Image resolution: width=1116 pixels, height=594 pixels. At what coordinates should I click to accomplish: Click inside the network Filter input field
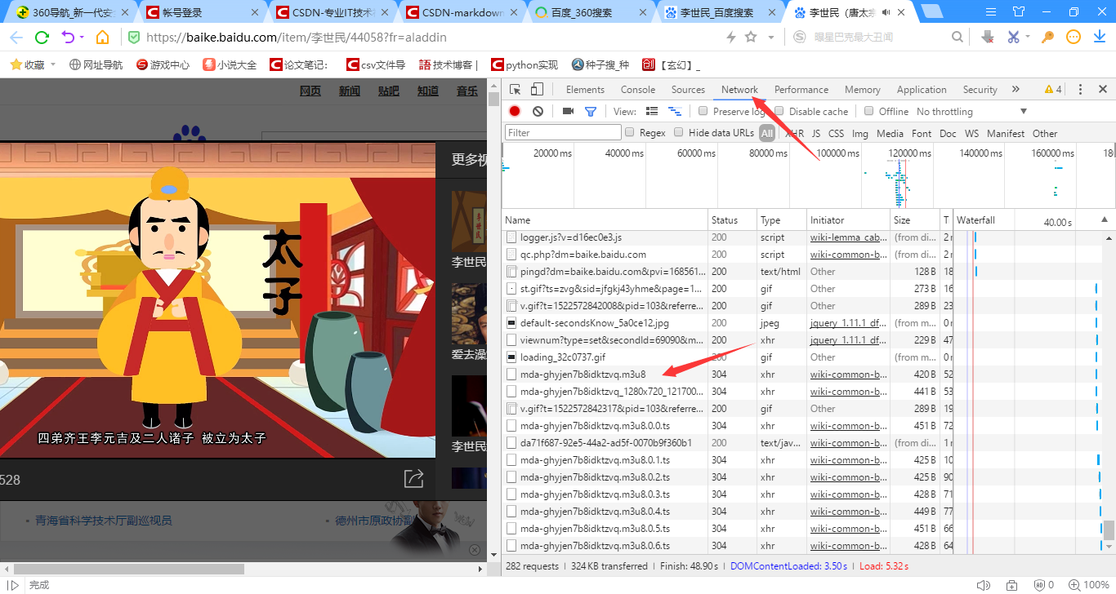tap(563, 132)
